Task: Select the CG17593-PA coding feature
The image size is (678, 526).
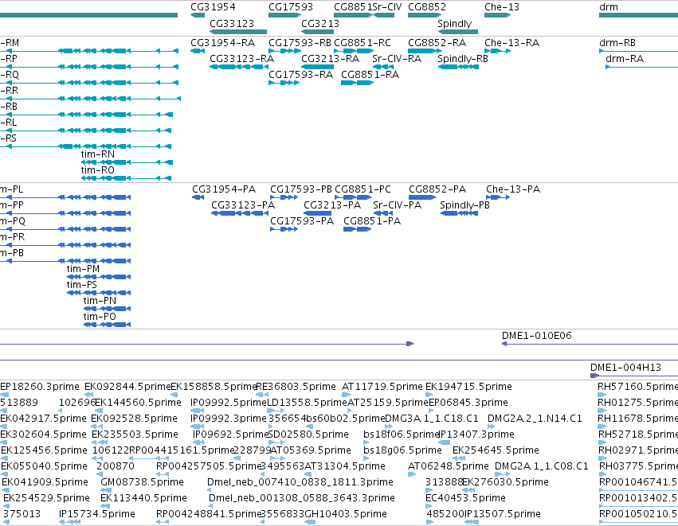Action: click(x=284, y=229)
